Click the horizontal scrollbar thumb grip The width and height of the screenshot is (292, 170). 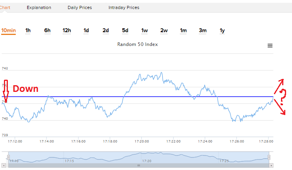tap(139, 165)
